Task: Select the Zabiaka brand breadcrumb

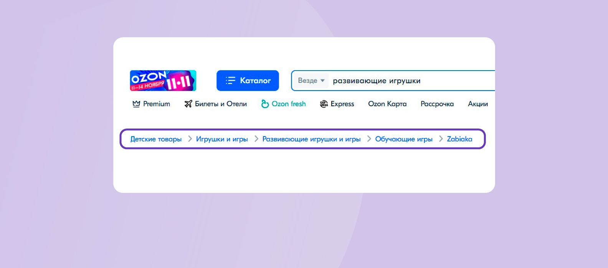Action: [459, 139]
